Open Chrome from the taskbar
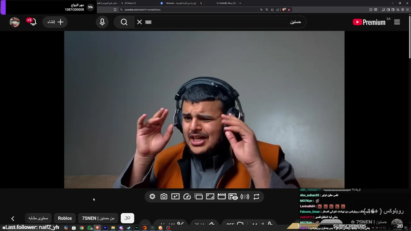 click(82, 228)
